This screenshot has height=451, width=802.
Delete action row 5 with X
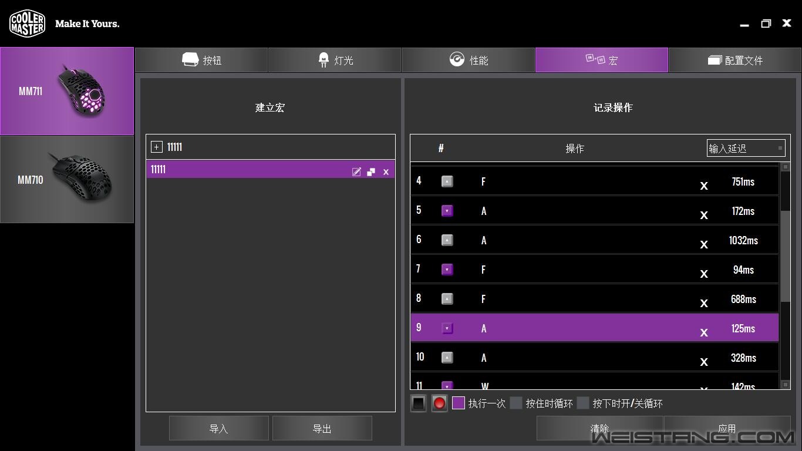704,215
